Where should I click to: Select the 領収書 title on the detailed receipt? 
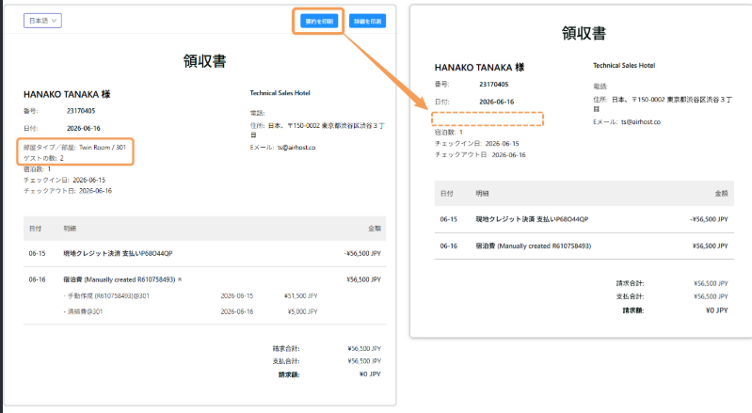pyautogui.click(x=205, y=61)
